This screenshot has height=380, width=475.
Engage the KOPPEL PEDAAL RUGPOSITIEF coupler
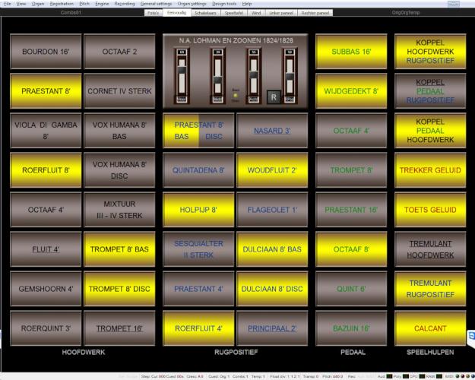[x=430, y=91]
